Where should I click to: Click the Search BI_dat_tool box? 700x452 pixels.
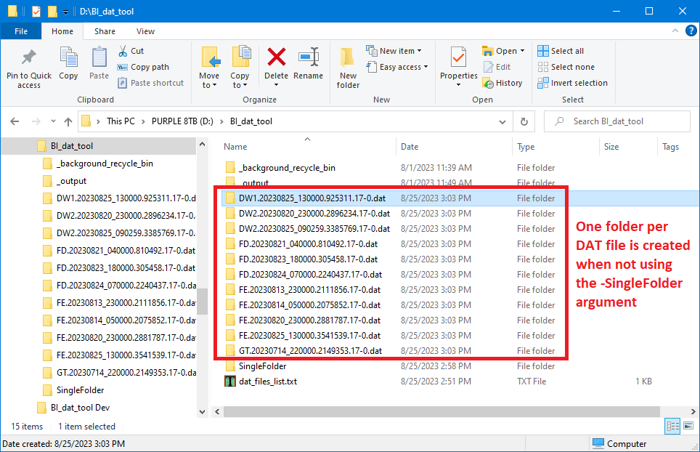tap(617, 121)
